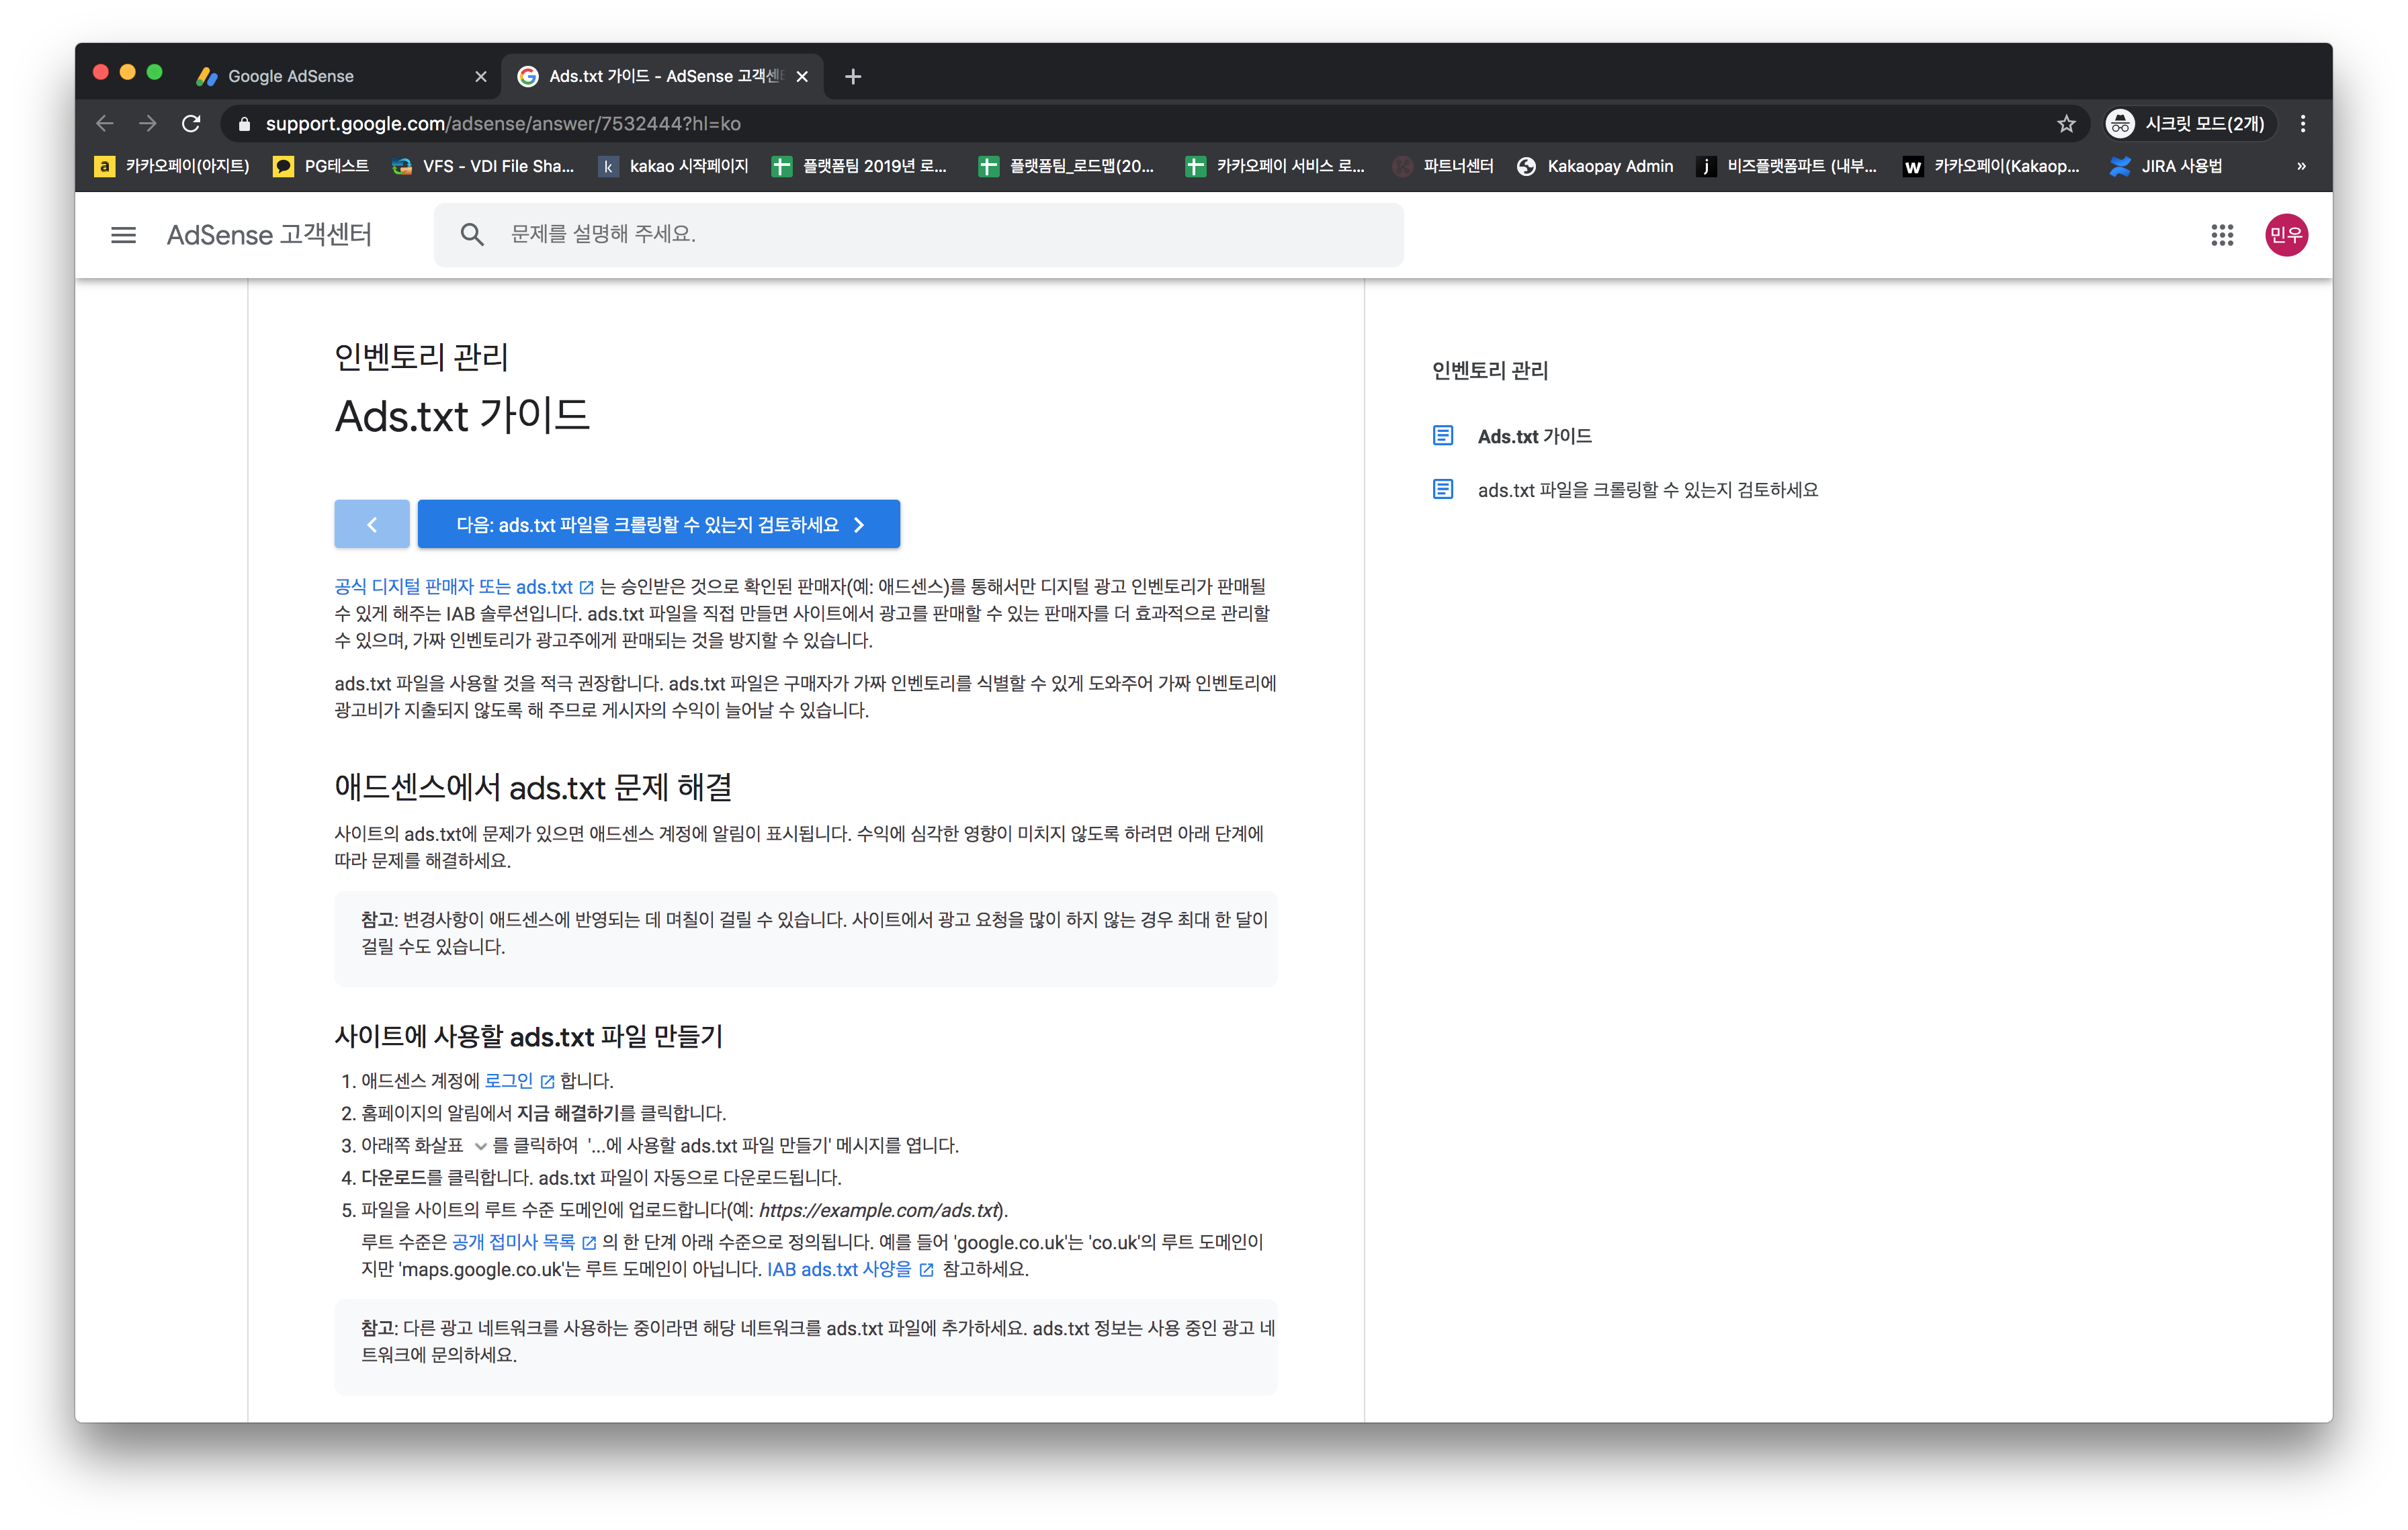
Task: Open the hamburger main menu icon
Action: point(123,235)
